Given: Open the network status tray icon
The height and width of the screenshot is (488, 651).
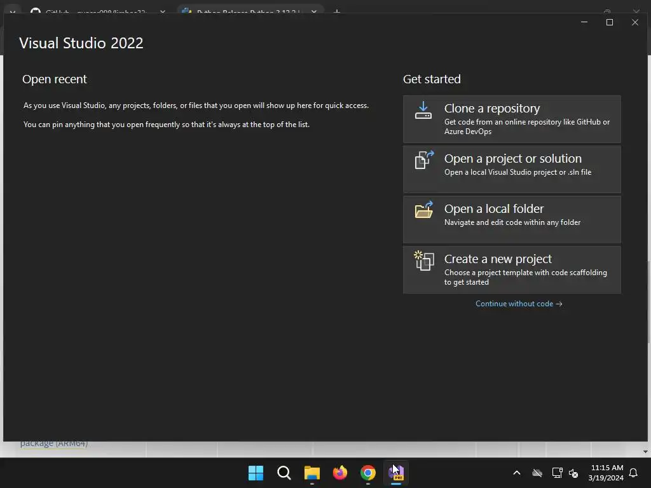Looking at the screenshot, I should (x=557, y=473).
